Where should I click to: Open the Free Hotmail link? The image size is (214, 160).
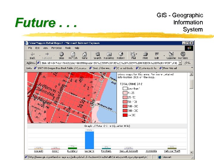point(168,68)
